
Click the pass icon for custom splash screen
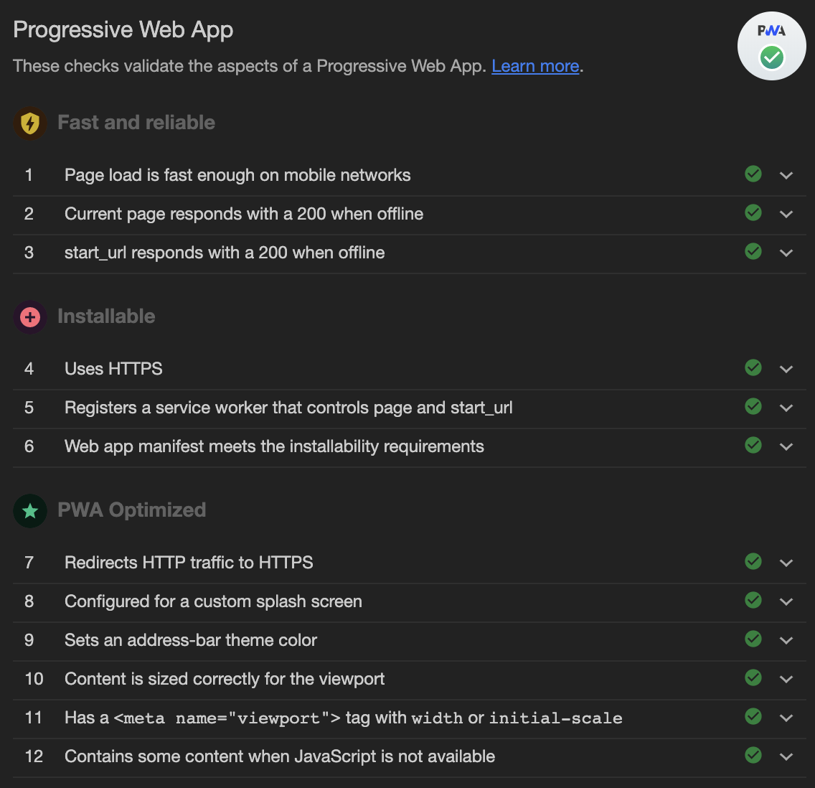pos(753,601)
